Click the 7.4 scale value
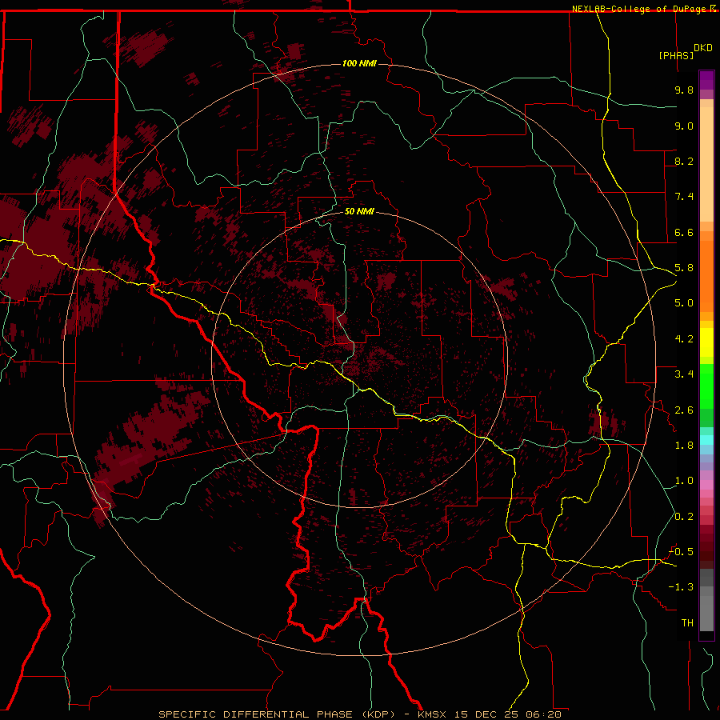This screenshot has width=720, height=720. click(684, 197)
